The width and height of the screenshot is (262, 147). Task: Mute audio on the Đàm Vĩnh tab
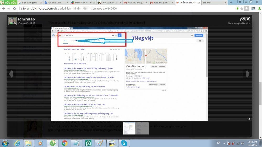click(91, 3)
